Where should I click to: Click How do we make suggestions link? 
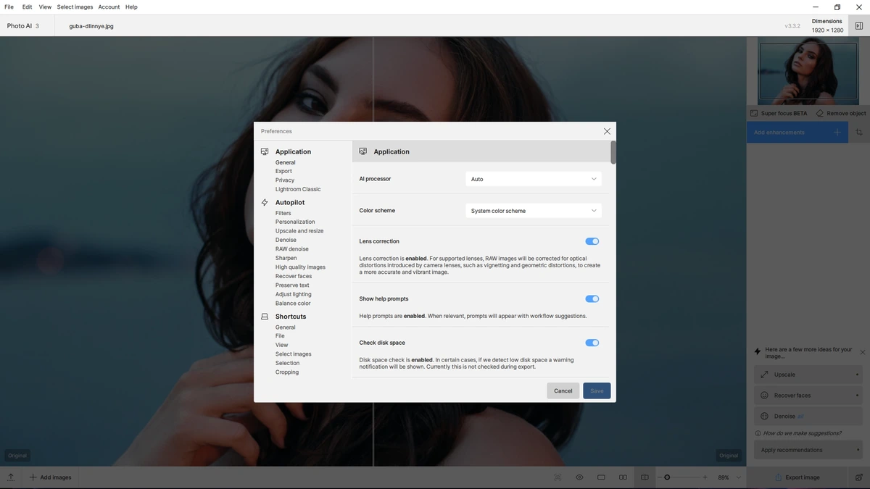(x=802, y=433)
